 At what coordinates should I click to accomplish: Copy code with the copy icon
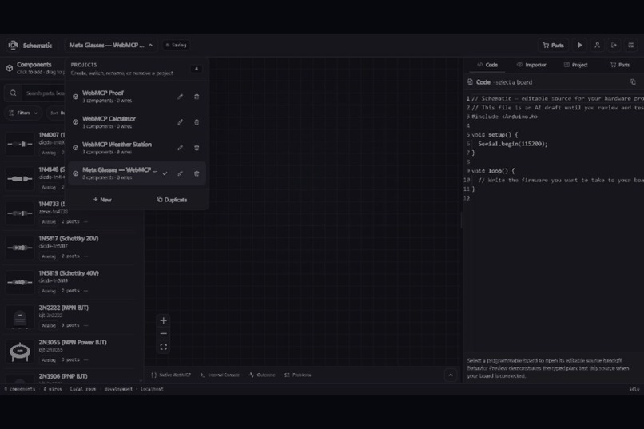(633, 82)
